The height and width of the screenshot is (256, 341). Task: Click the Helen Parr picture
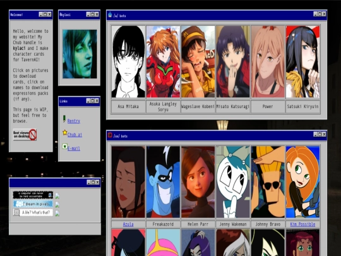[x=198, y=182]
